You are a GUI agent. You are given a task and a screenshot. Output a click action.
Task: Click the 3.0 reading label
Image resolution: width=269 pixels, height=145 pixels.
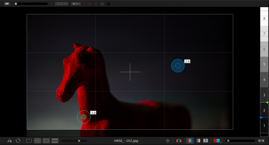(93, 113)
